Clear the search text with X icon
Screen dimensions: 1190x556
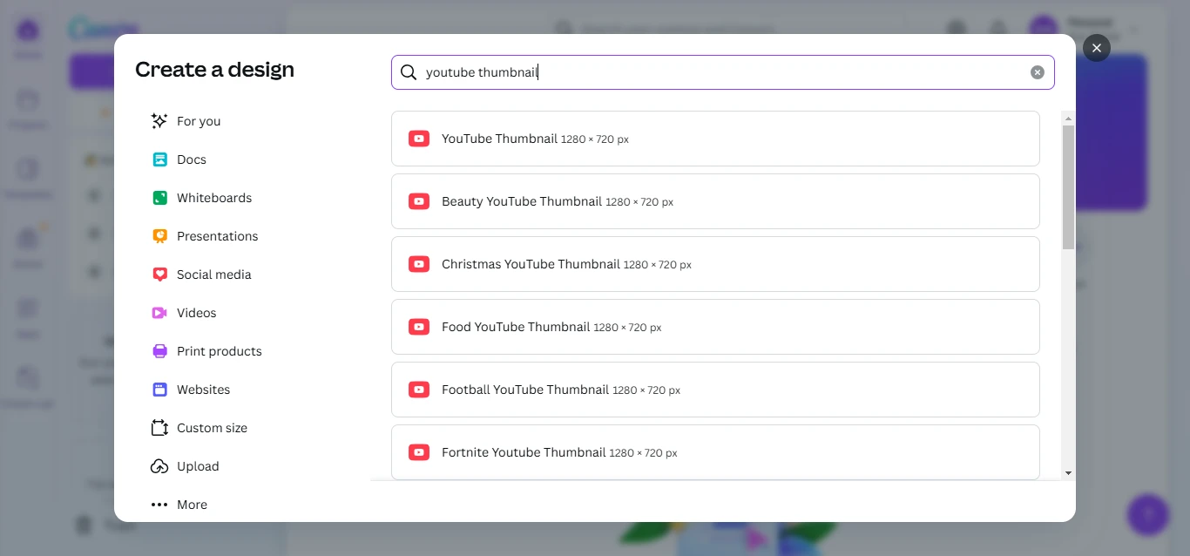1038,72
